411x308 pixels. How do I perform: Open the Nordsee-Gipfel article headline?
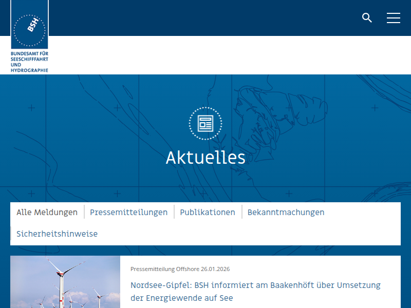coord(255,285)
